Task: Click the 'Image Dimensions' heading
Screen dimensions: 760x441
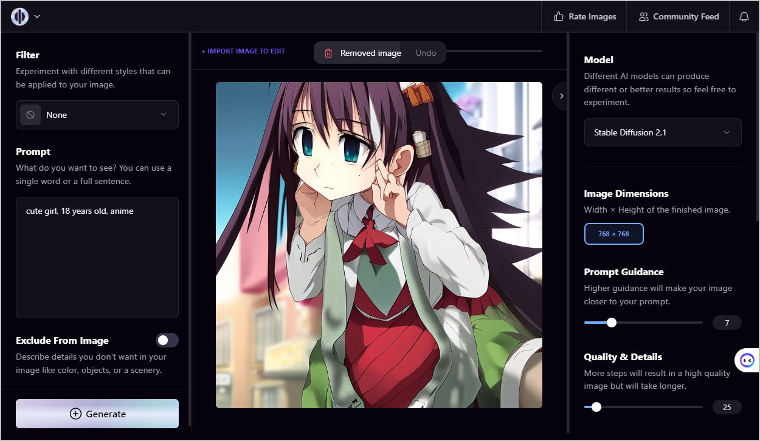Action: 626,193
